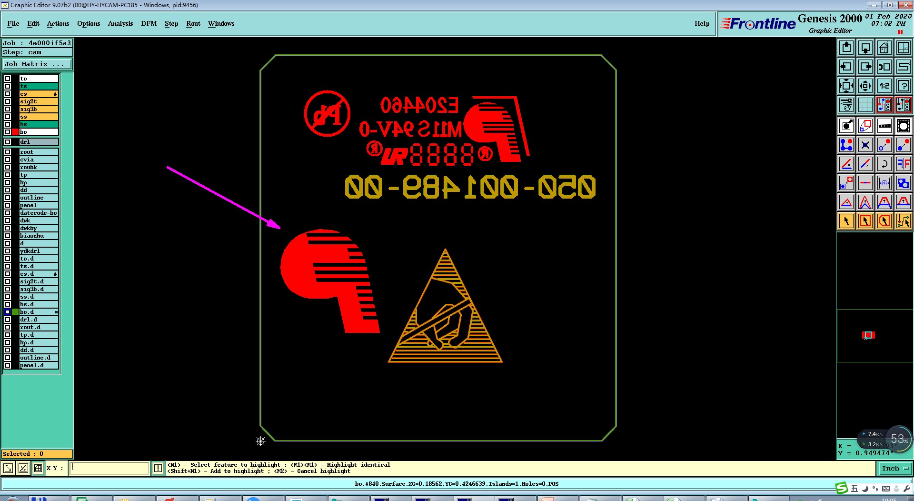Select the rotate feature tool
This screenshot has height=501, width=914.
[x=884, y=164]
